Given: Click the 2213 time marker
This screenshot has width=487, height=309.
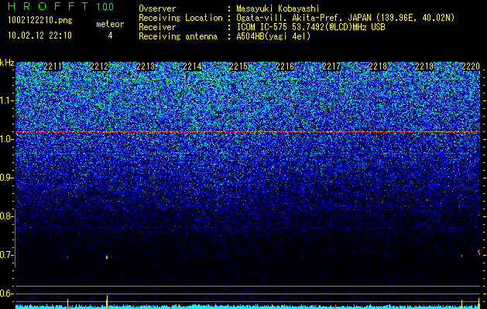Looking at the screenshot, I should pyautogui.click(x=146, y=66).
